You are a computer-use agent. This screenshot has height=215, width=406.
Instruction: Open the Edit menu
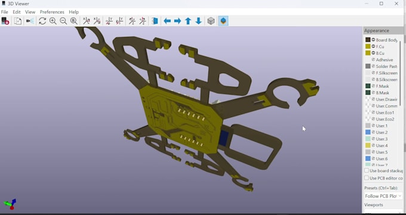pyautogui.click(x=17, y=12)
